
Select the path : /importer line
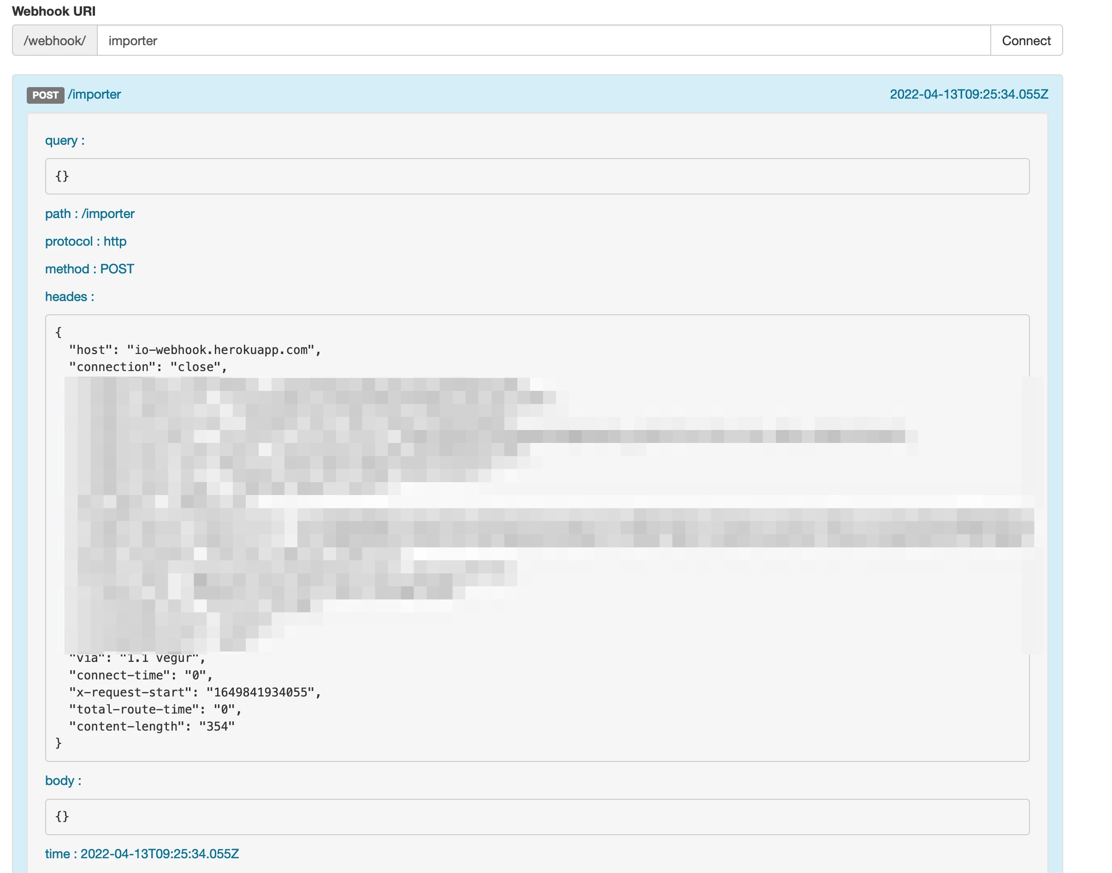(89, 214)
